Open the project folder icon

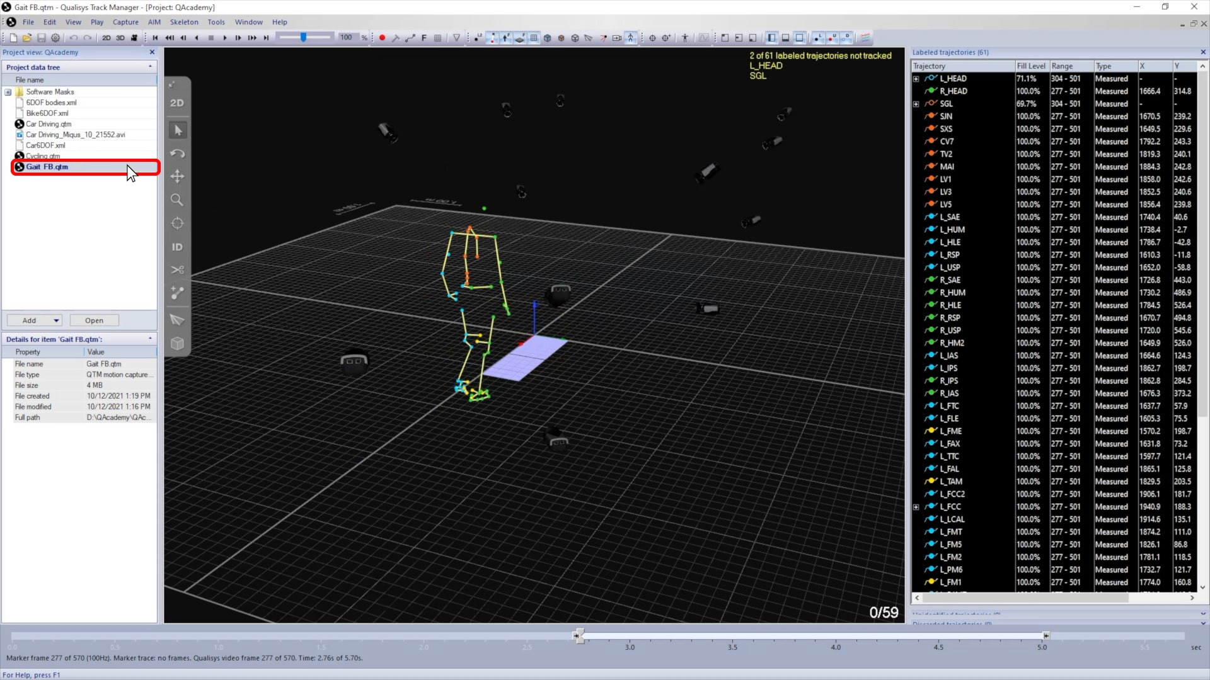coord(27,38)
